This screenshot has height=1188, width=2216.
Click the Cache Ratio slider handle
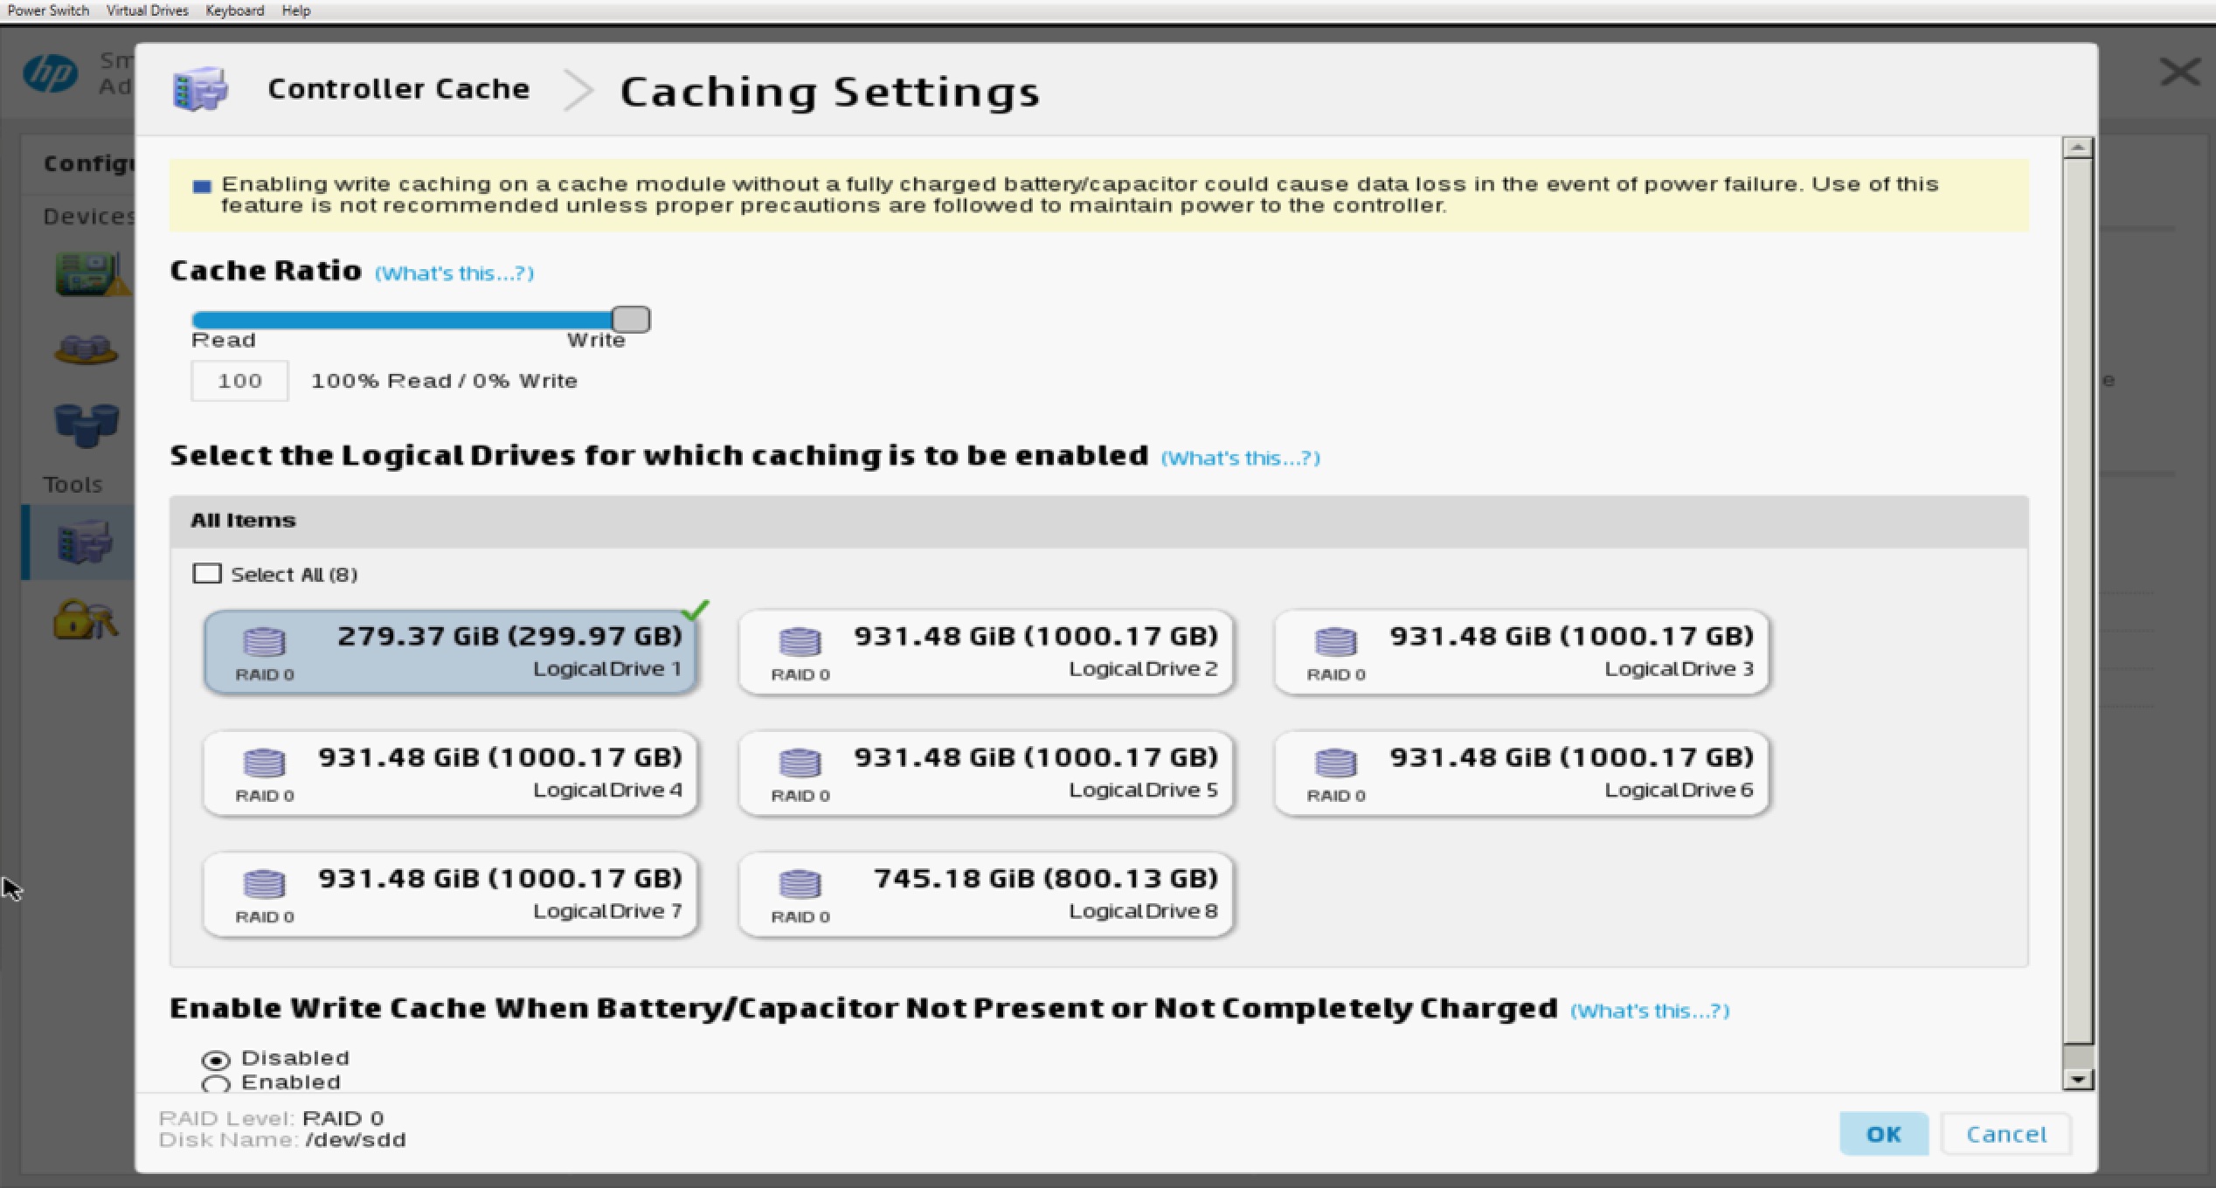(631, 320)
